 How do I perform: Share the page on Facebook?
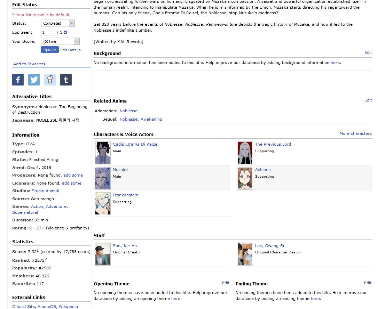(x=18, y=80)
